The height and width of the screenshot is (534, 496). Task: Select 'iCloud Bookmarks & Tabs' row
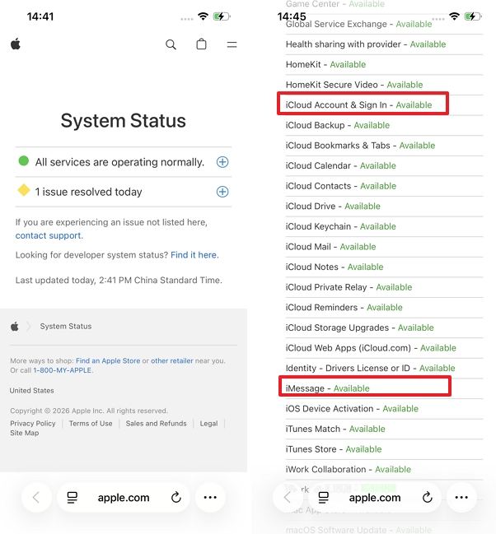[x=385, y=146]
